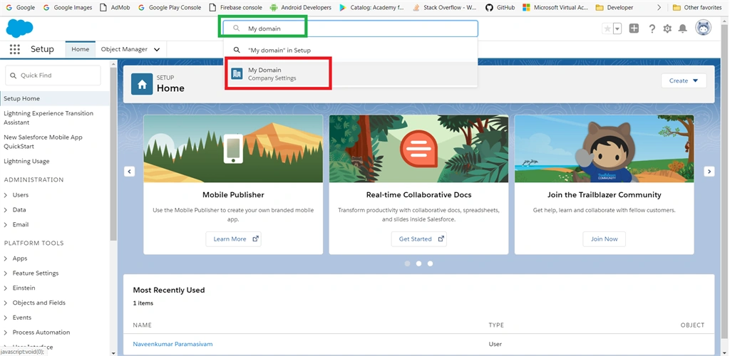This screenshot has height=356, width=730.
Task: Click the favorites star icon
Action: click(607, 28)
